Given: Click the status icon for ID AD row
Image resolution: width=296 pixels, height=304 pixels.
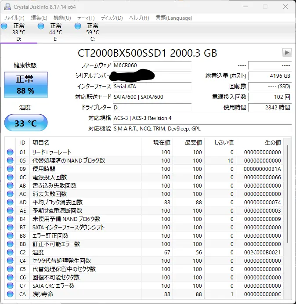Looking at the screenshot, I should tap(10, 202).
